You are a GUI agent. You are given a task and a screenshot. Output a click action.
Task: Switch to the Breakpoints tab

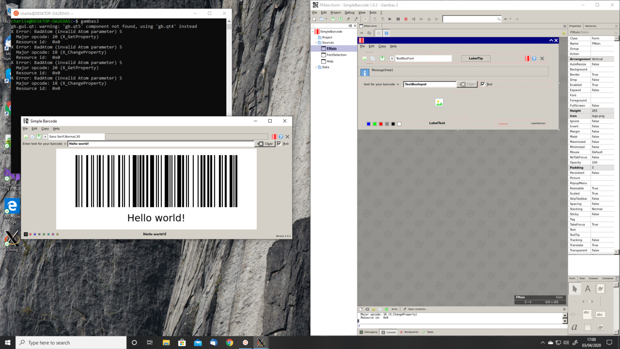[x=408, y=332]
